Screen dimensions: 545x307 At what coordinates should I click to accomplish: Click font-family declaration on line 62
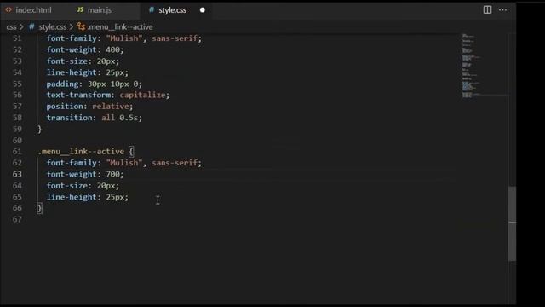tap(124, 163)
